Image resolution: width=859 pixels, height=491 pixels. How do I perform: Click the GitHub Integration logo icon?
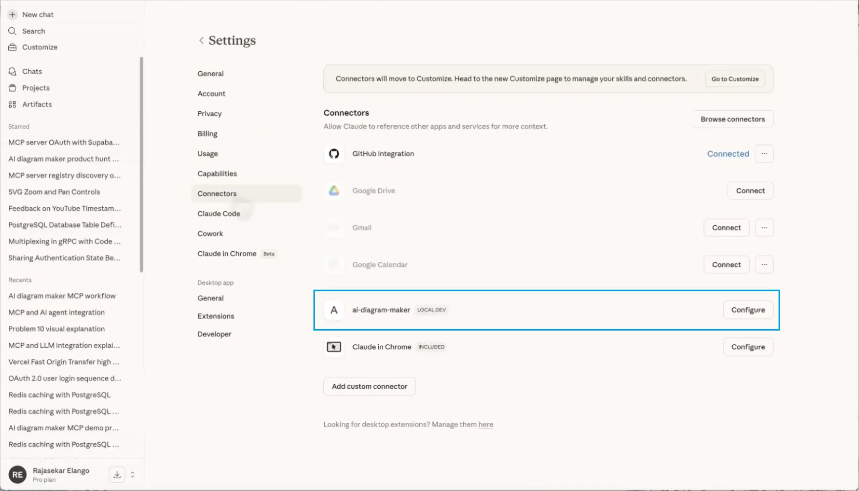click(x=334, y=154)
